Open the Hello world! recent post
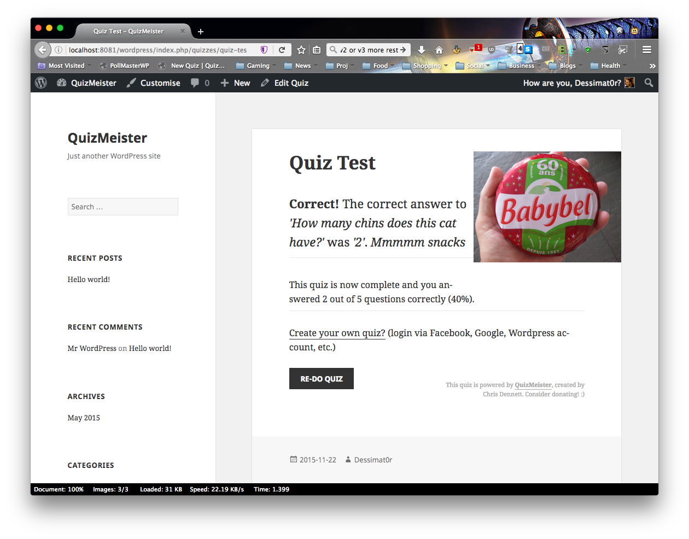This screenshot has height=539, width=689. point(89,279)
